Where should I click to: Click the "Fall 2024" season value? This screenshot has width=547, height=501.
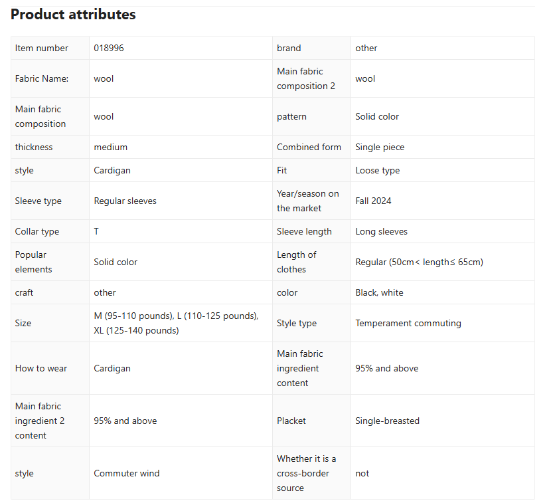tap(373, 201)
